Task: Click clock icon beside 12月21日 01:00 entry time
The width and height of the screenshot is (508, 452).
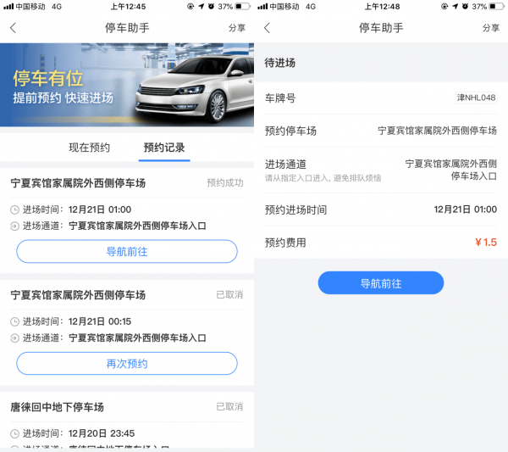Action: [x=14, y=209]
